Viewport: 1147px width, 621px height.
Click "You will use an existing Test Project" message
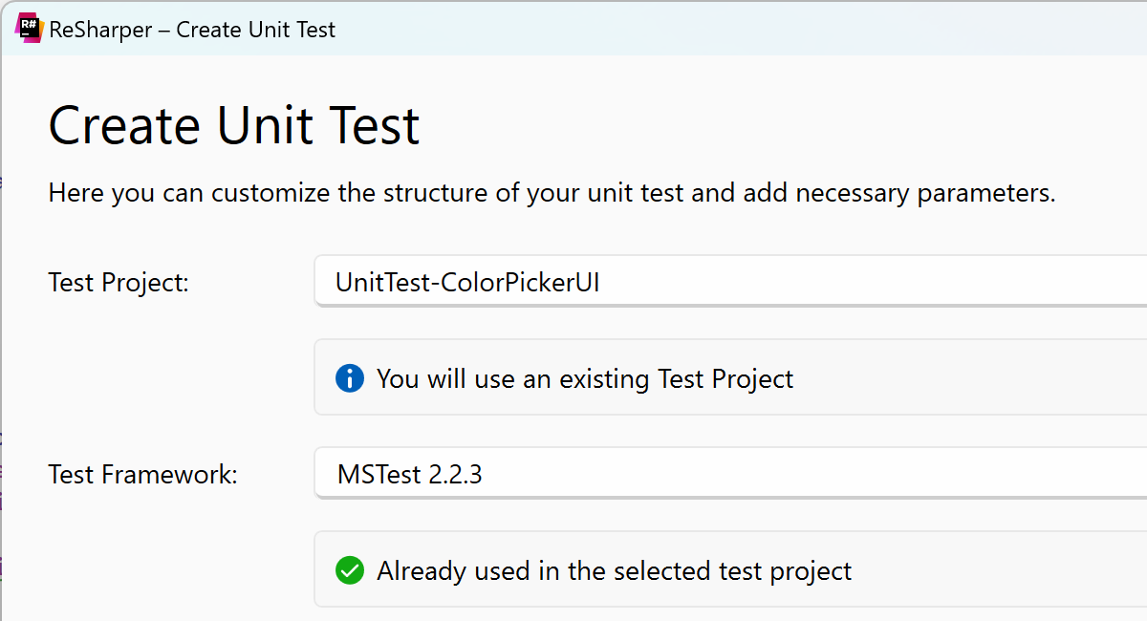[x=584, y=379]
